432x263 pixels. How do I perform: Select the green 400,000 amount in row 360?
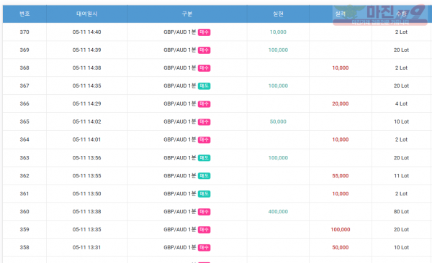coord(278,211)
